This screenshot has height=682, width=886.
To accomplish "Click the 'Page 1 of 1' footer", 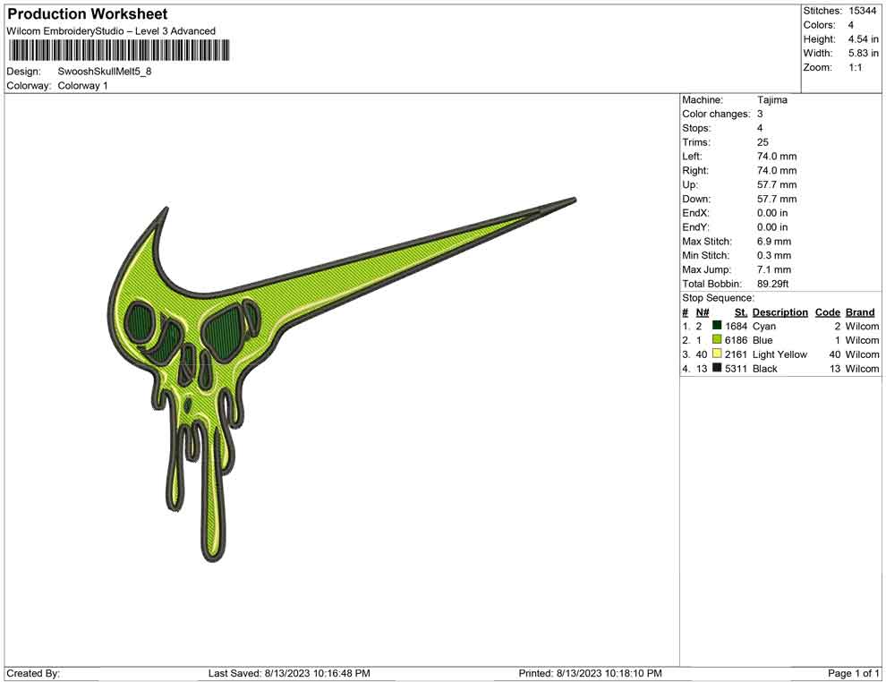I will [x=853, y=673].
